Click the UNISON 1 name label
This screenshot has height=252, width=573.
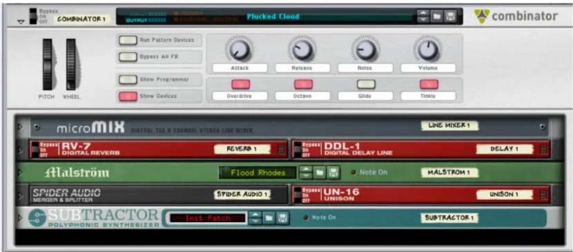pos(504,195)
